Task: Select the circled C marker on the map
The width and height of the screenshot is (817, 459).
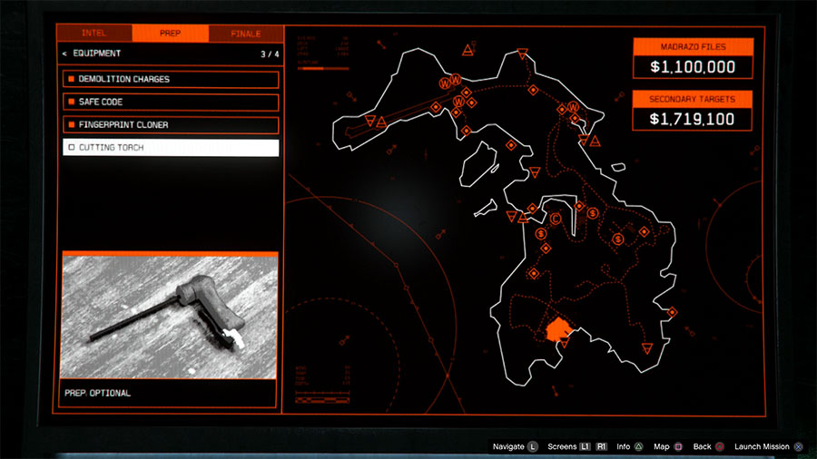Action: click(x=556, y=218)
